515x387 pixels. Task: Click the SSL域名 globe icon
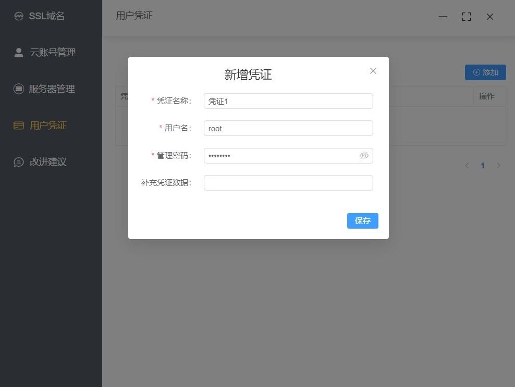coord(19,16)
